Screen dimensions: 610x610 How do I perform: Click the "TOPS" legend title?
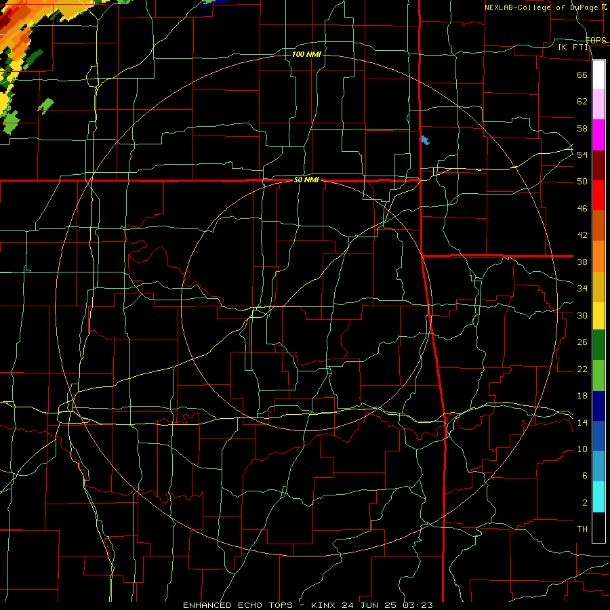[x=596, y=40]
